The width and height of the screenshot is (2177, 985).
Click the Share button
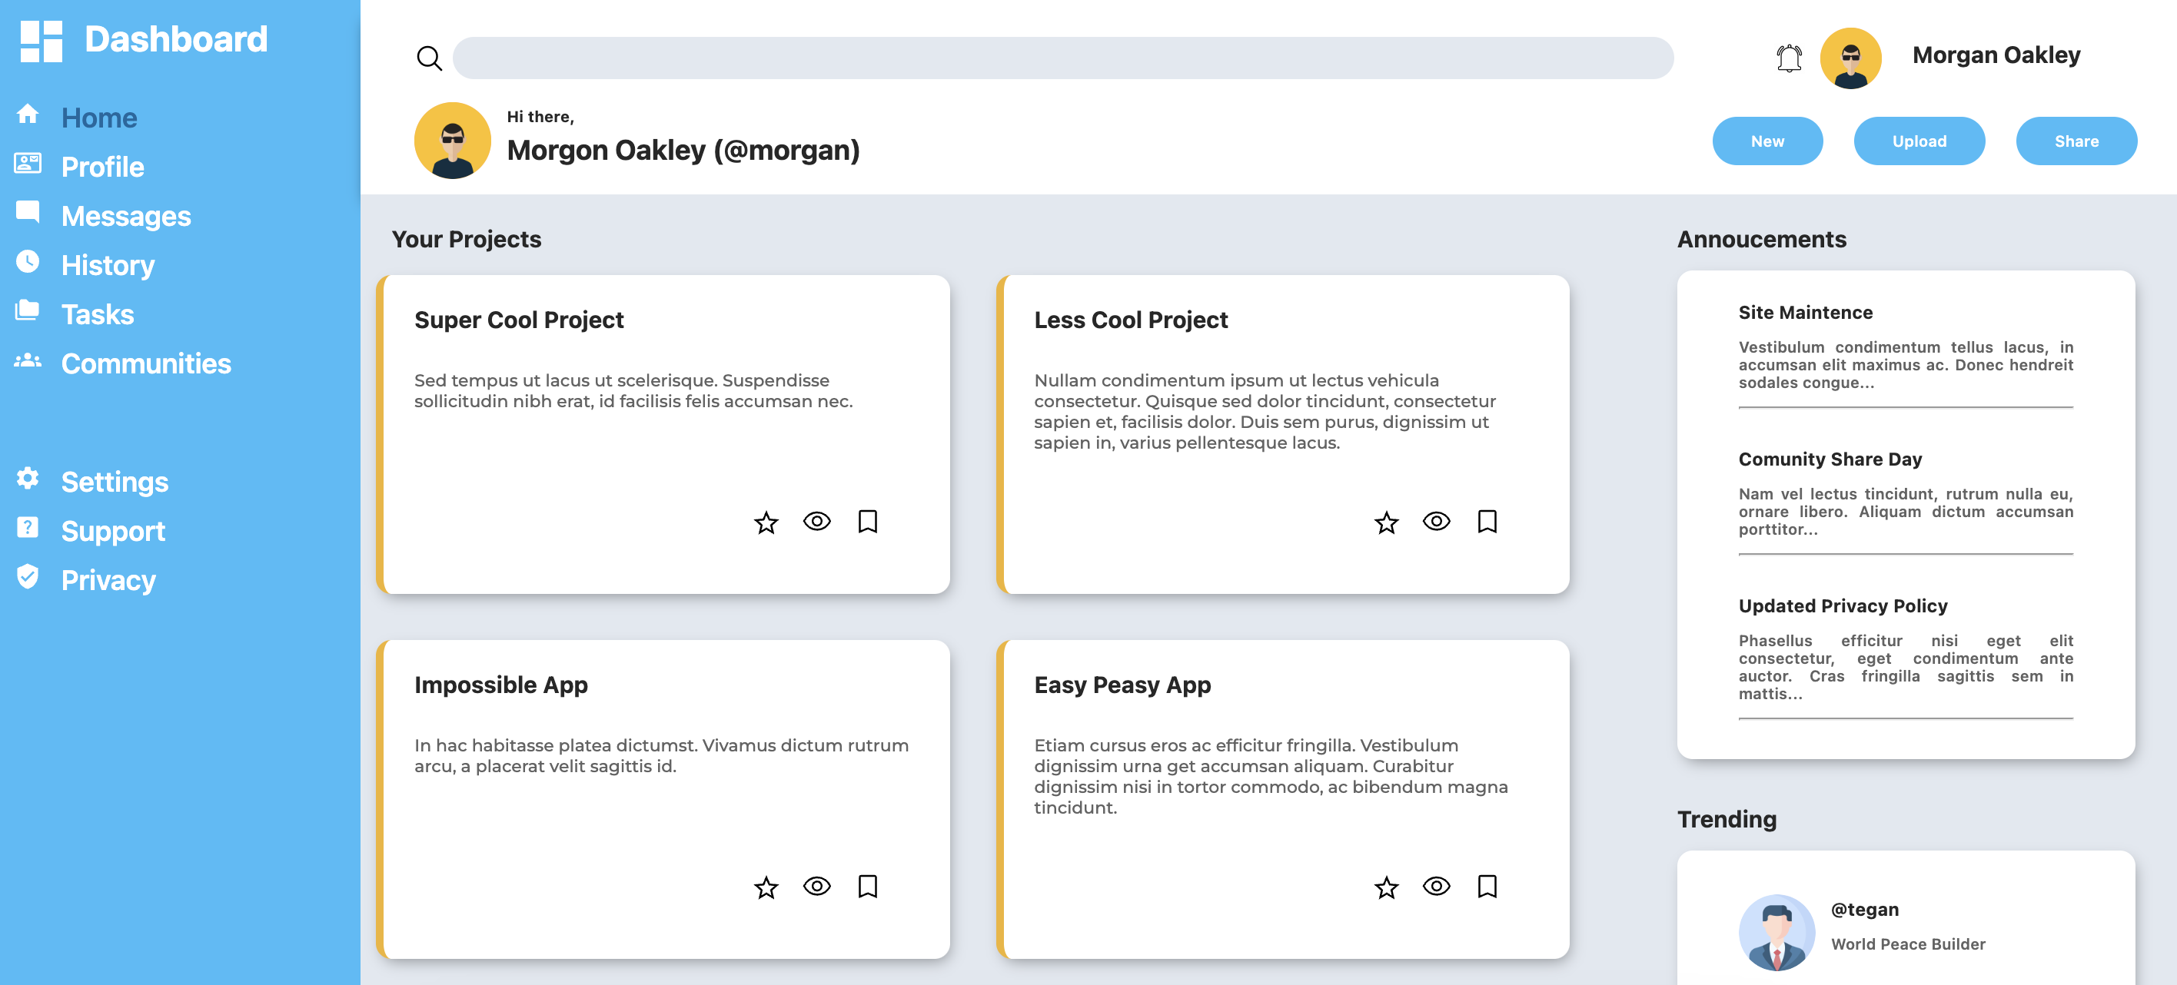tap(2076, 141)
